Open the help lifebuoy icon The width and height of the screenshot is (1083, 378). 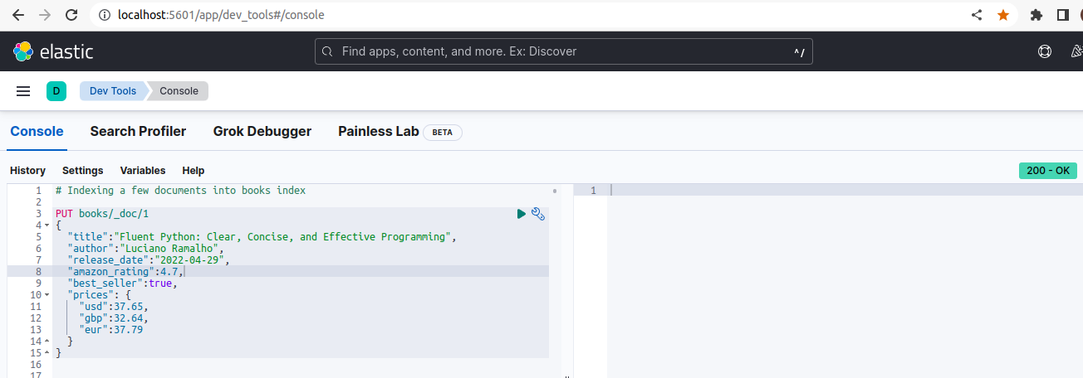pos(1045,51)
